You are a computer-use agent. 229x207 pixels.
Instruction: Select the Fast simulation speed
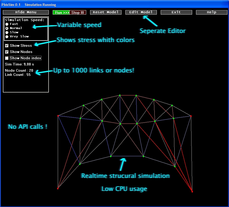[7, 24]
